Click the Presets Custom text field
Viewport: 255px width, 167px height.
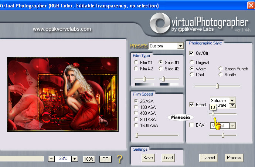point(163,46)
